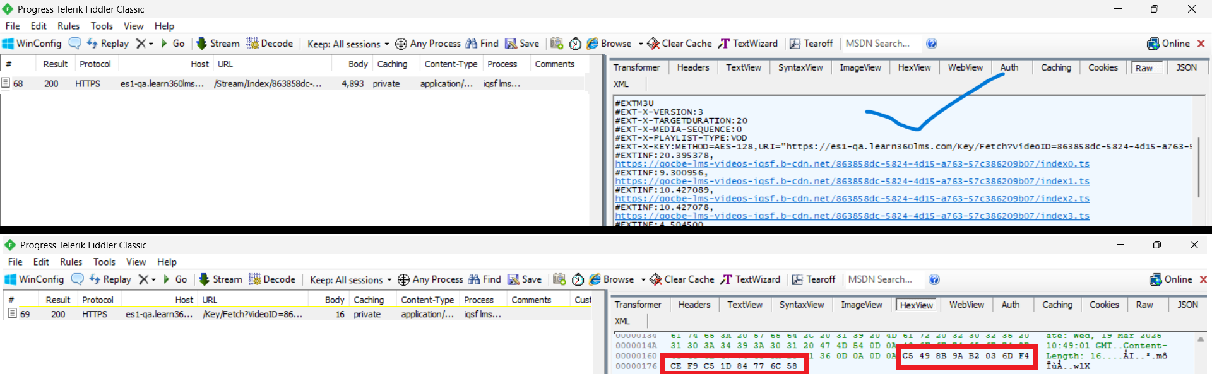Viewport: 1212px width, 374px height.
Task: Sort by Protocol column in bottom window
Action: pyautogui.click(x=98, y=300)
